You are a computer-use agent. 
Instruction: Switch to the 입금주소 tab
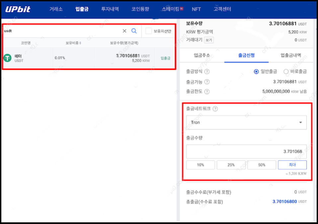202,55
